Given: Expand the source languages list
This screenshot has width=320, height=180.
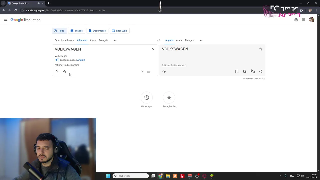Looking at the screenshot, I should click(x=115, y=40).
